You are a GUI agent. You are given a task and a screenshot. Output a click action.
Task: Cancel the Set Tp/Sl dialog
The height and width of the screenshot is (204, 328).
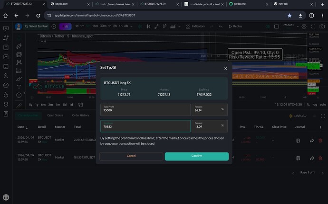point(131,156)
